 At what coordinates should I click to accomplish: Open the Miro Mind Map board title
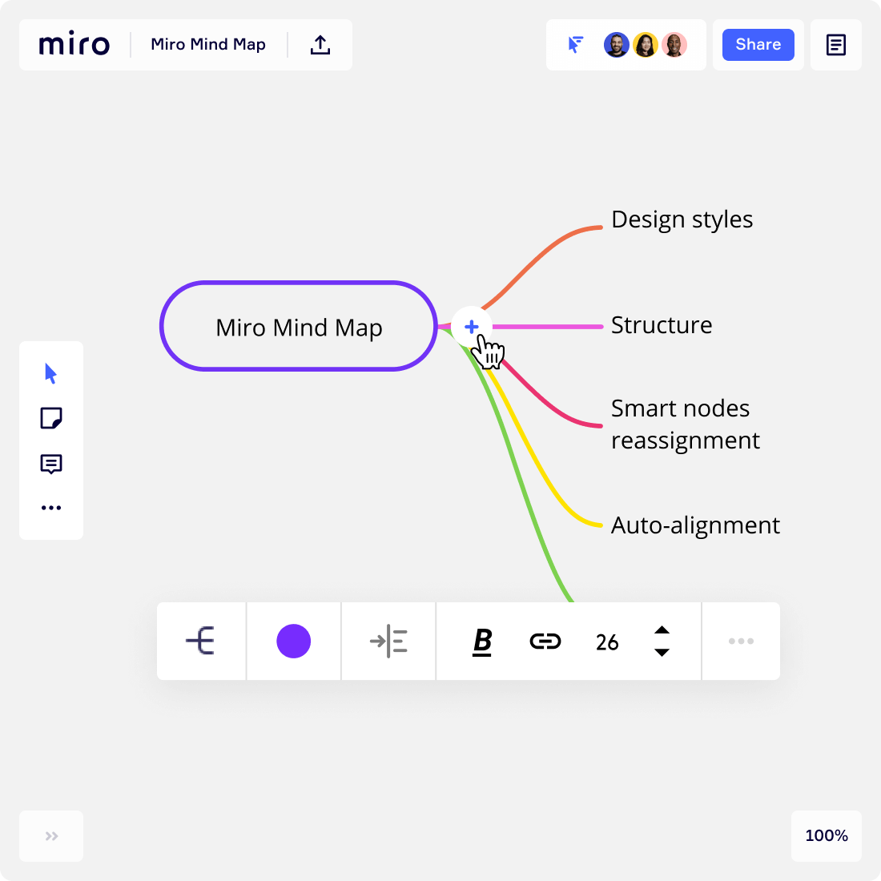(x=208, y=44)
